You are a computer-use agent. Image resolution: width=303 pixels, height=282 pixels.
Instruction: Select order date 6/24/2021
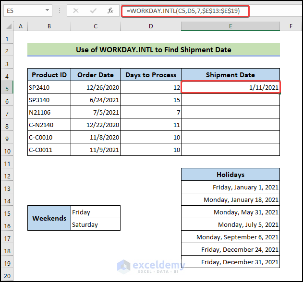pyautogui.click(x=96, y=100)
